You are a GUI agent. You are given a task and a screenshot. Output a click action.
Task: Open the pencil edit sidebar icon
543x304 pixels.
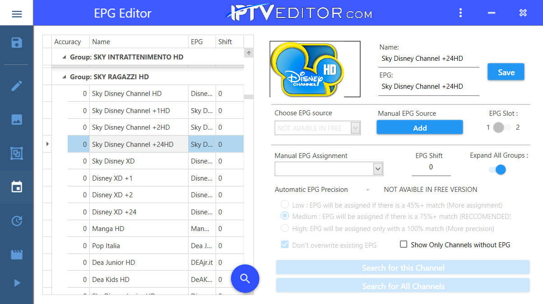point(17,86)
